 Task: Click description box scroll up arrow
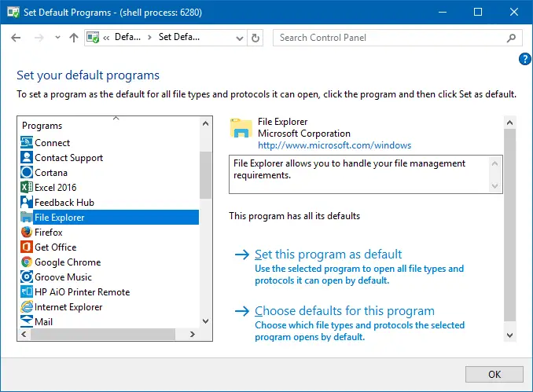coord(495,163)
